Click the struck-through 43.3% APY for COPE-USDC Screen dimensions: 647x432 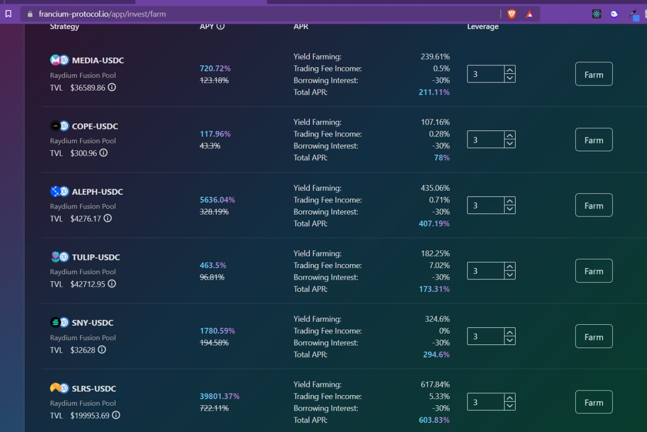pyautogui.click(x=210, y=146)
